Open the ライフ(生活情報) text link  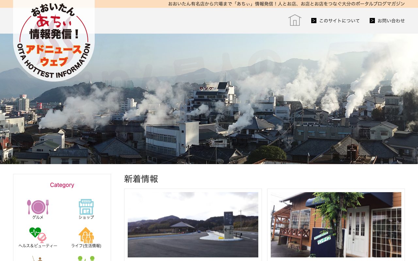point(86,246)
